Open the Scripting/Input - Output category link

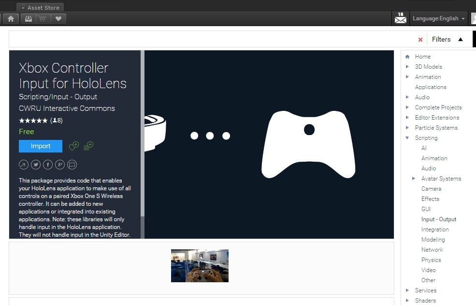58,97
